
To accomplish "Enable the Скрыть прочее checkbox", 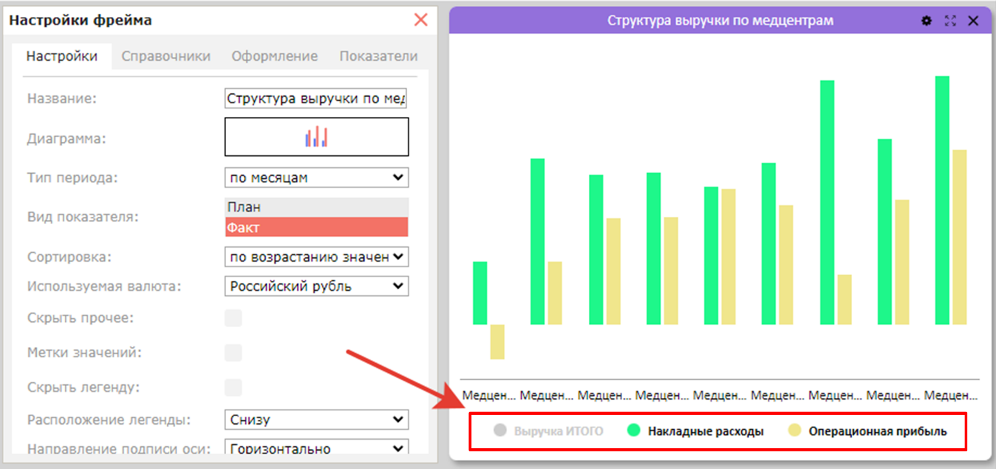I will pos(233,318).
